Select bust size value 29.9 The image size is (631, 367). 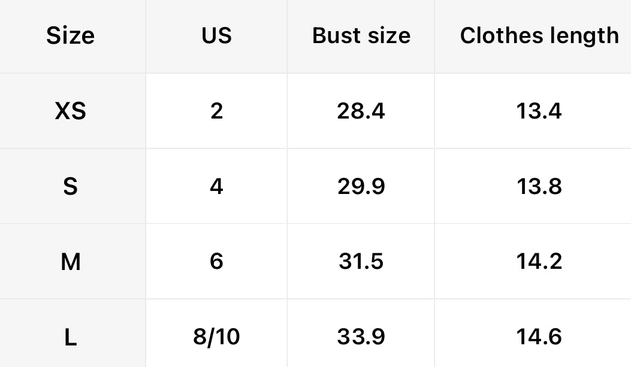click(361, 187)
